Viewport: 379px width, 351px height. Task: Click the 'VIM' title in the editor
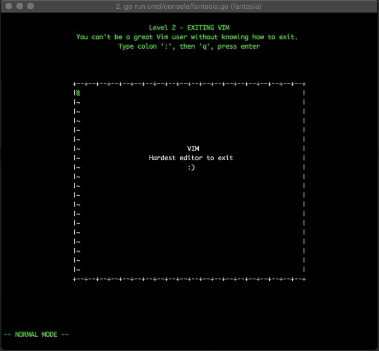tap(193, 149)
